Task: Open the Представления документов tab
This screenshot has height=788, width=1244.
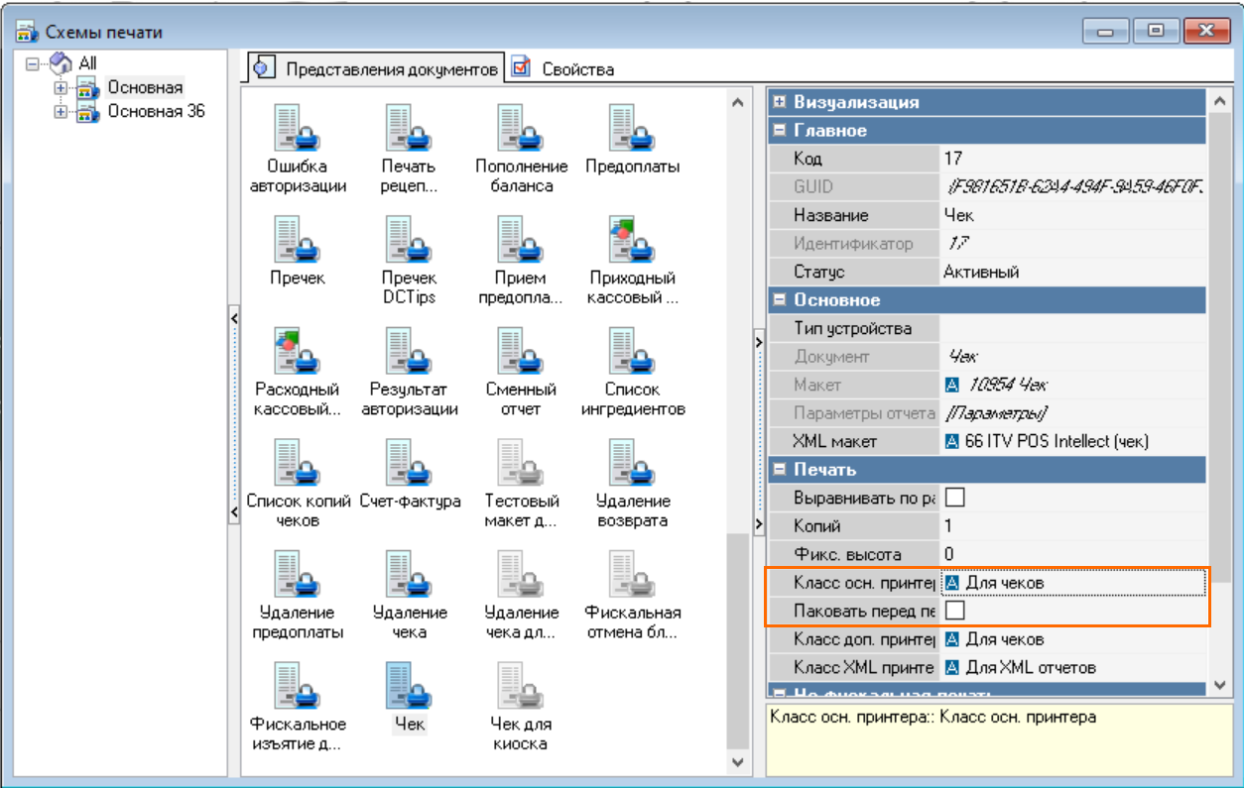Action: coord(390,69)
